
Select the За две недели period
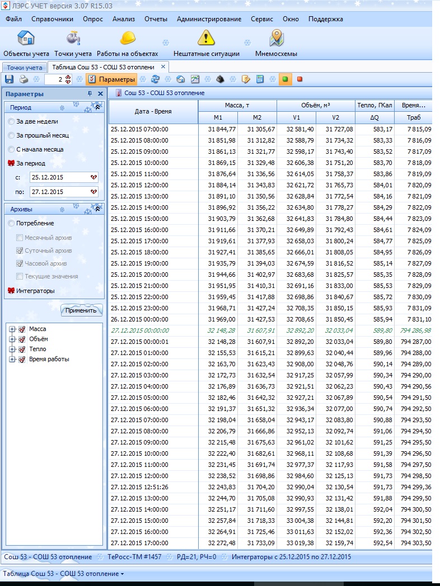(x=11, y=121)
